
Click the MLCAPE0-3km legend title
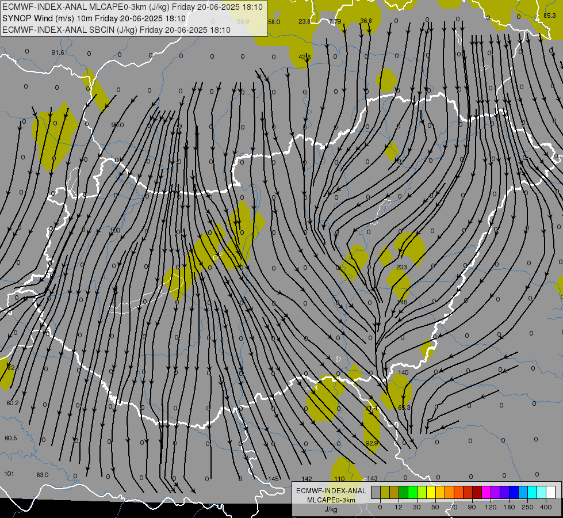(x=331, y=500)
